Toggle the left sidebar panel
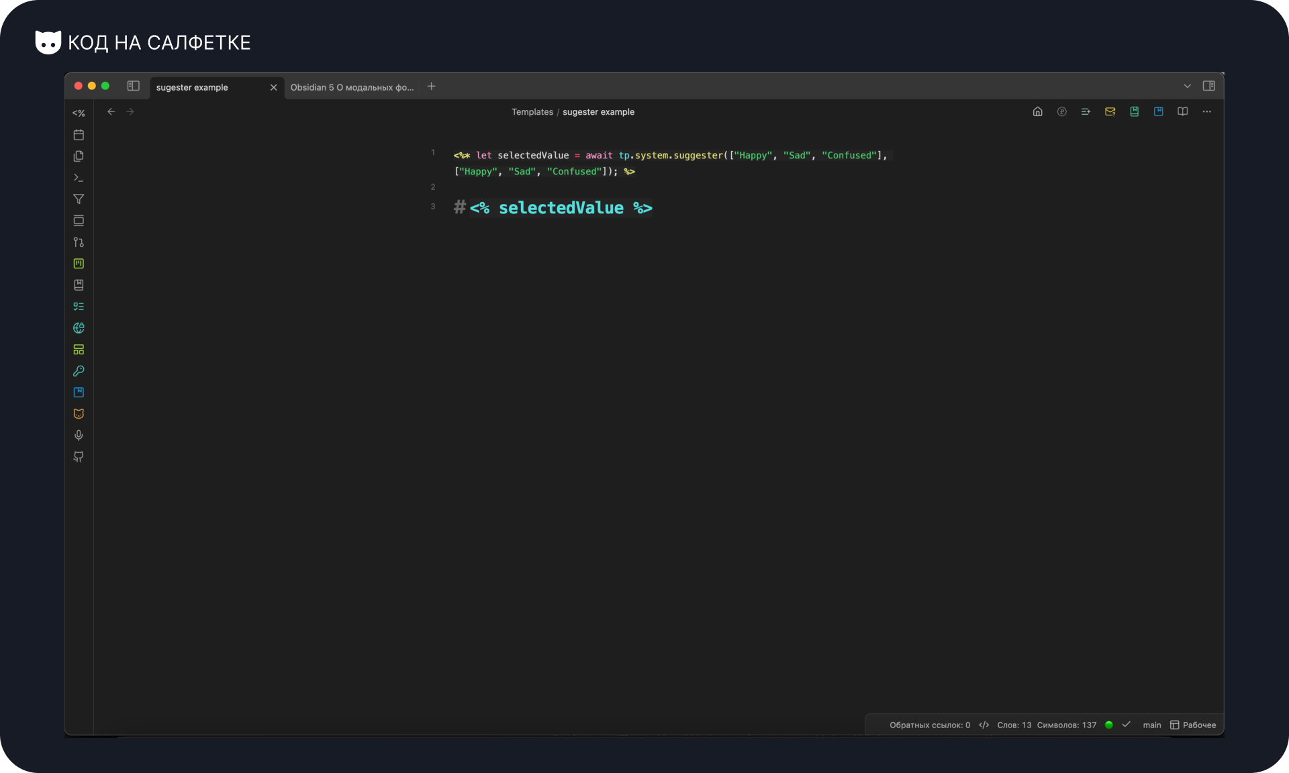The image size is (1289, 773). (134, 86)
